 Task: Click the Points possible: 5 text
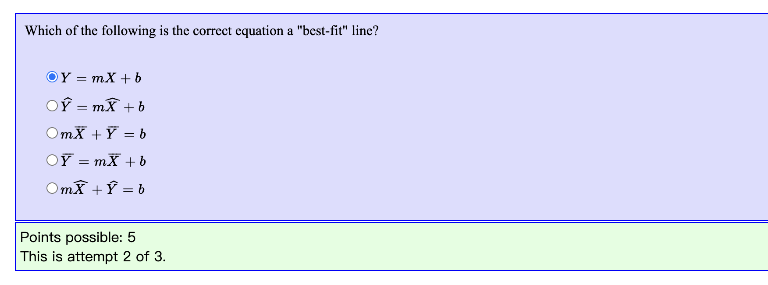pos(78,237)
